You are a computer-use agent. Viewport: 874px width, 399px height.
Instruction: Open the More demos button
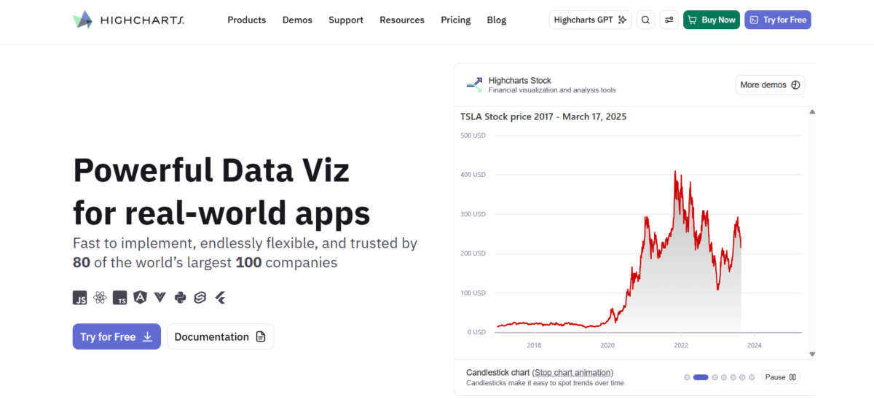click(770, 85)
